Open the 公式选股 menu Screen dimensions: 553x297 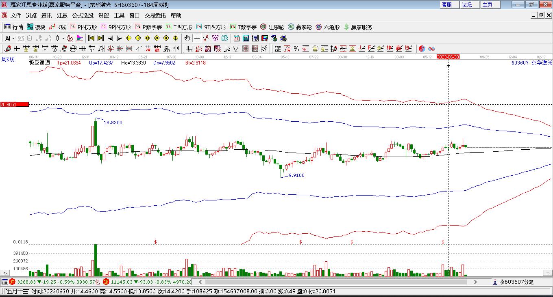point(83,15)
